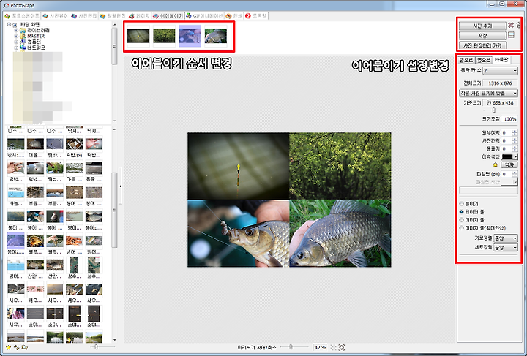
Task: Click the red question mark help icon
Action: click(x=248, y=16)
